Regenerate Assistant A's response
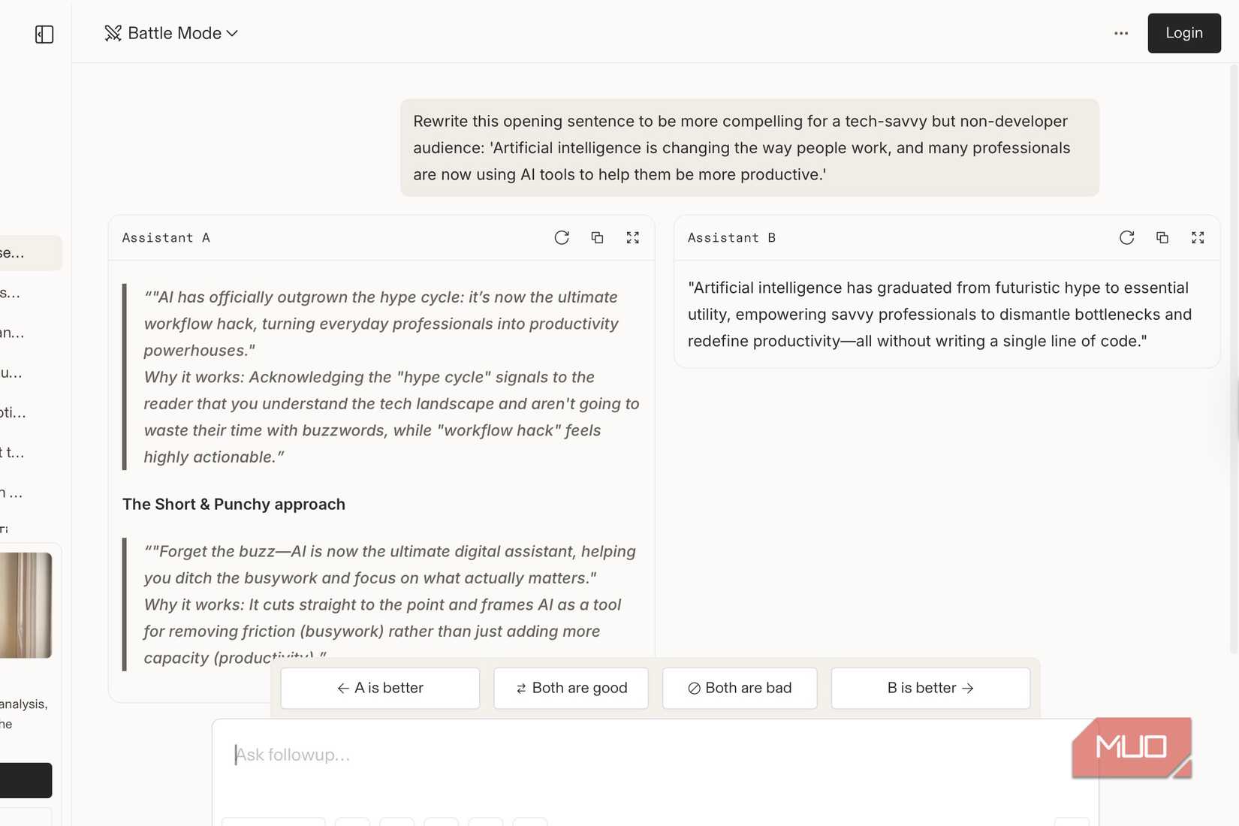This screenshot has height=826, width=1239. [x=562, y=237]
